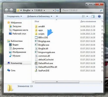Open the address bar history dropdown
The width and height of the screenshot is (108, 97).
(54, 10)
